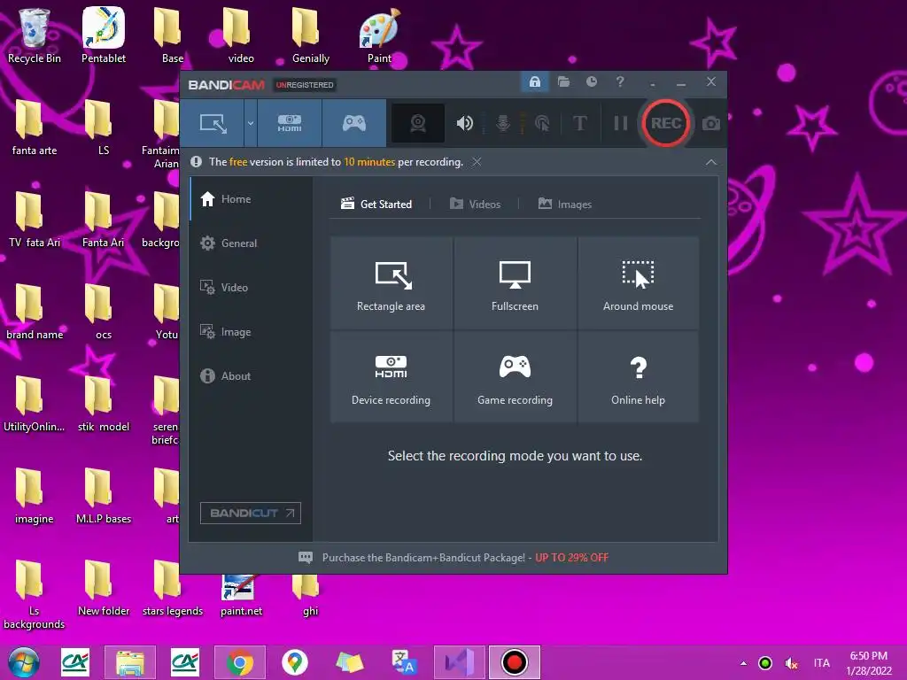The width and height of the screenshot is (907, 680).
Task: Open the translate app in taskbar
Action: click(x=404, y=662)
